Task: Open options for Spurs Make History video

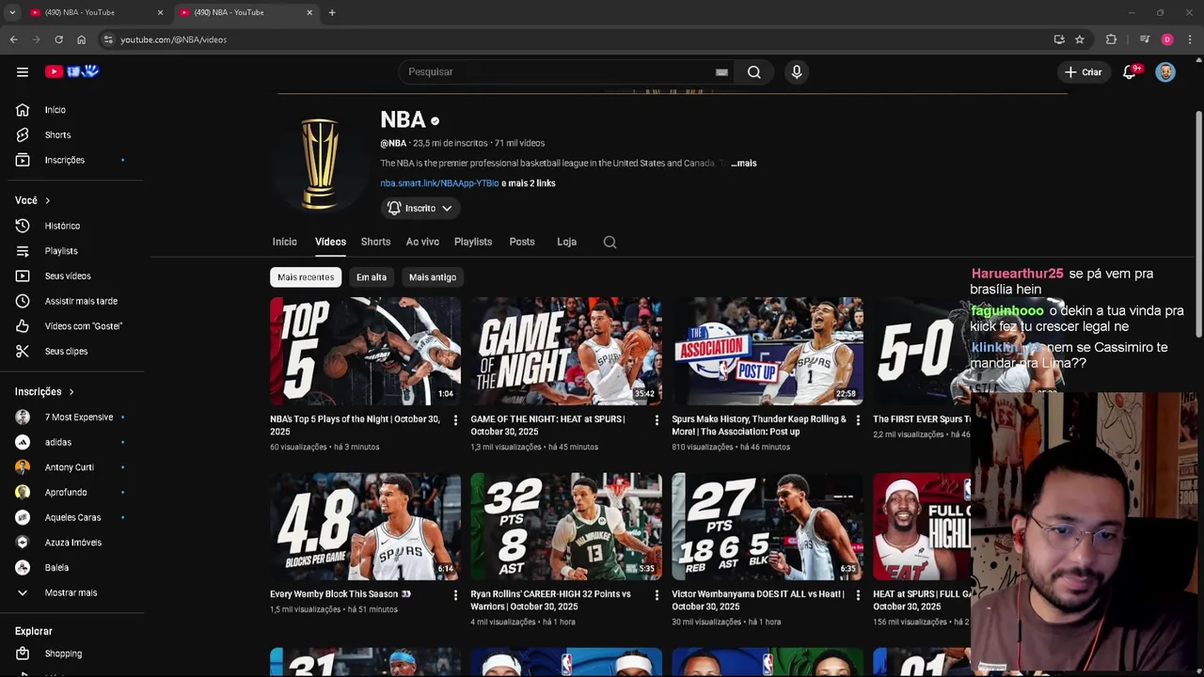Action: click(857, 420)
